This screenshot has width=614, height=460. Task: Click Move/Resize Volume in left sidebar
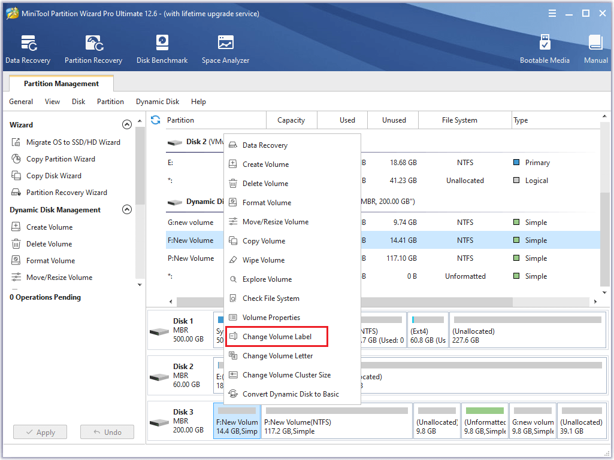coord(52,278)
